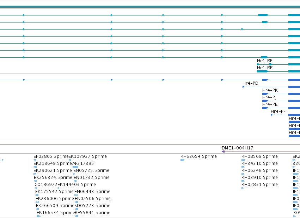Click the arrowhead glyph beneath Hr4-PF label
The height and width of the screenshot is (218, 300).
coord(272,115)
